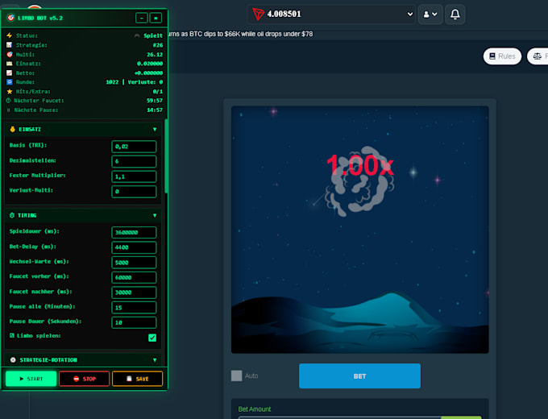
Task: Click the Spielt status value
Action: (153, 35)
